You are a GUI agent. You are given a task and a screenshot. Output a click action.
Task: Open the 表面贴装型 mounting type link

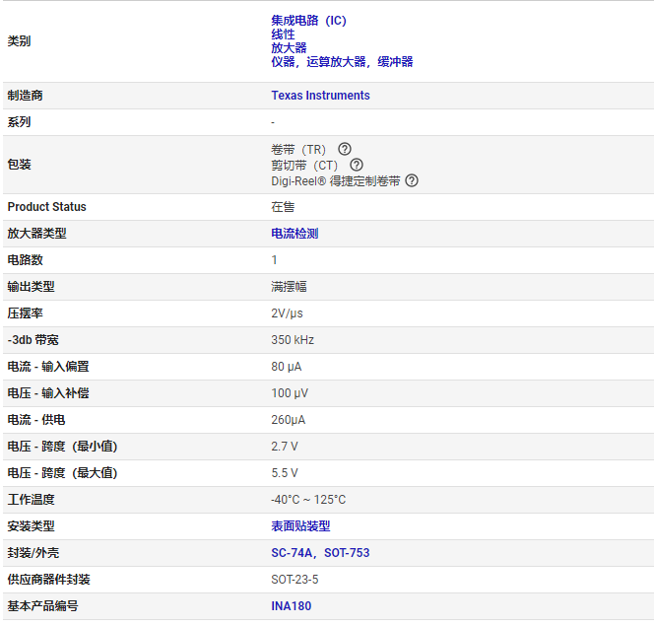tap(300, 526)
